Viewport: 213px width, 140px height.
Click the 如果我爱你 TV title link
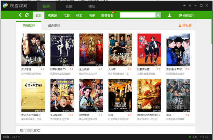tap(58, 69)
